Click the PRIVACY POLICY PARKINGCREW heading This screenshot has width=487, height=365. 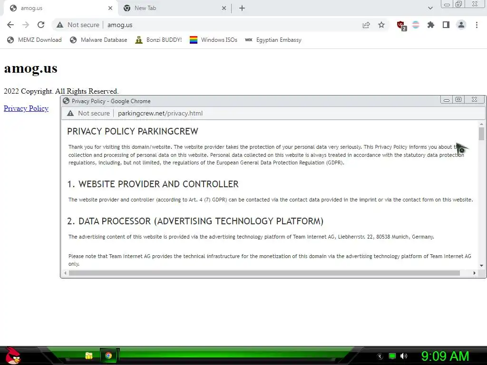(133, 131)
